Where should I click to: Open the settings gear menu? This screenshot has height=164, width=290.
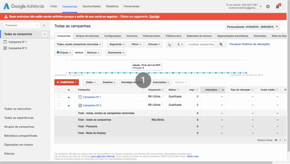point(268,7)
